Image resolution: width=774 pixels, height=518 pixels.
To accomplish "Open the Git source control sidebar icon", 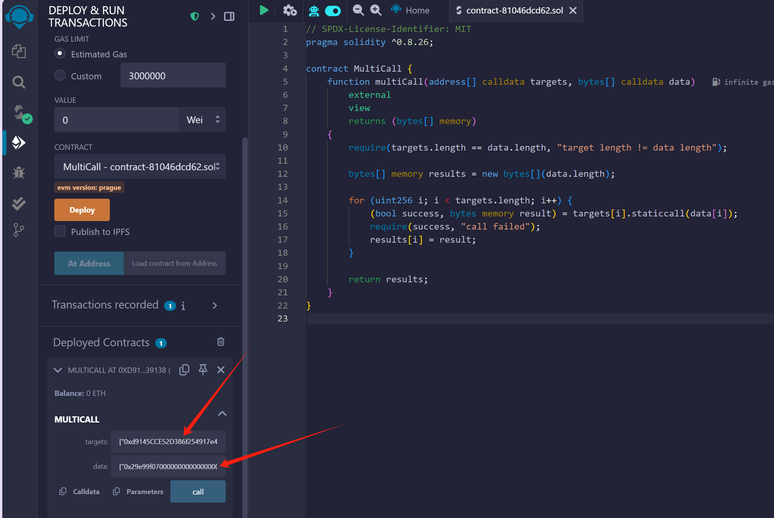I will 19,230.
